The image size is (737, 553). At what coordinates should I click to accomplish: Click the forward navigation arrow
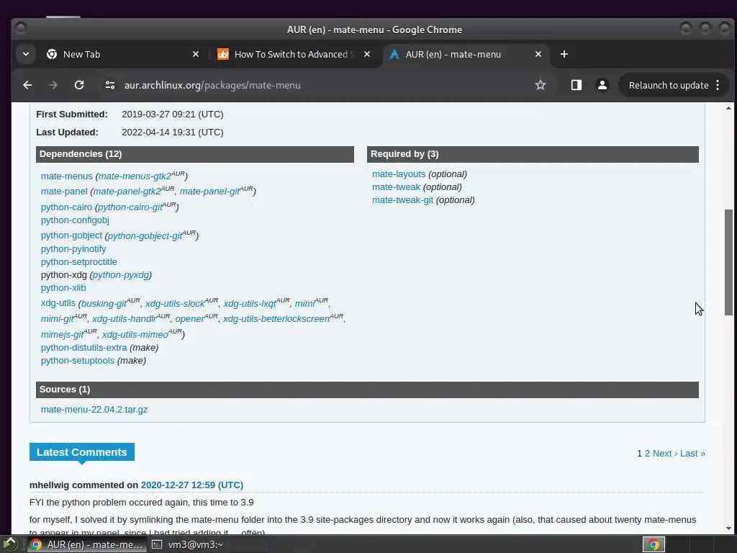coord(53,85)
